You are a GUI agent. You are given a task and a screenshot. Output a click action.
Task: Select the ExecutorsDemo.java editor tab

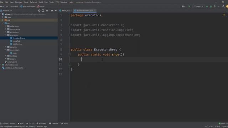[x=85, y=11]
